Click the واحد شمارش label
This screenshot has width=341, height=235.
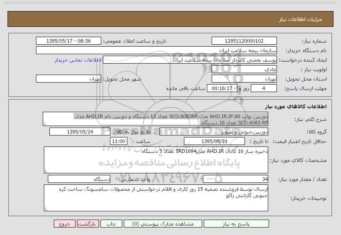pos(135,179)
